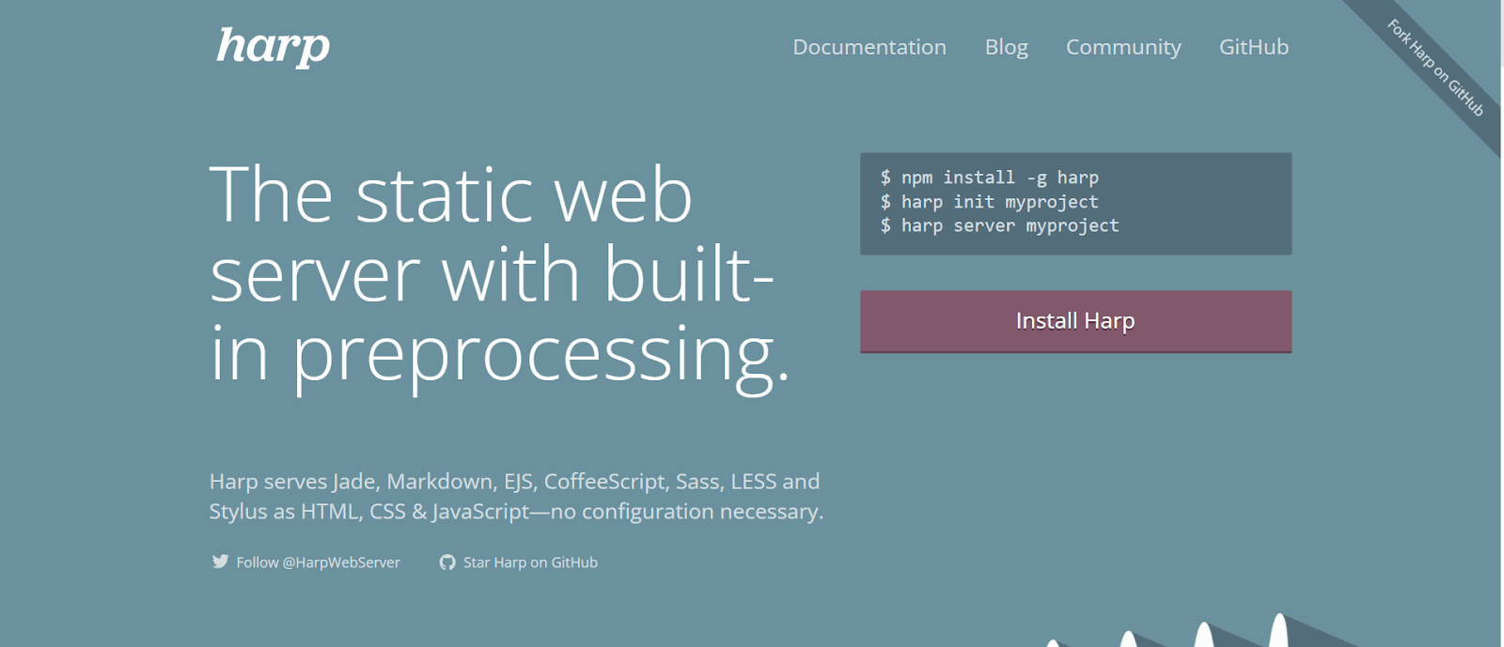Click the "Stylus as HTML, CSS" description line
This screenshot has height=647, width=1504.
tap(515, 512)
